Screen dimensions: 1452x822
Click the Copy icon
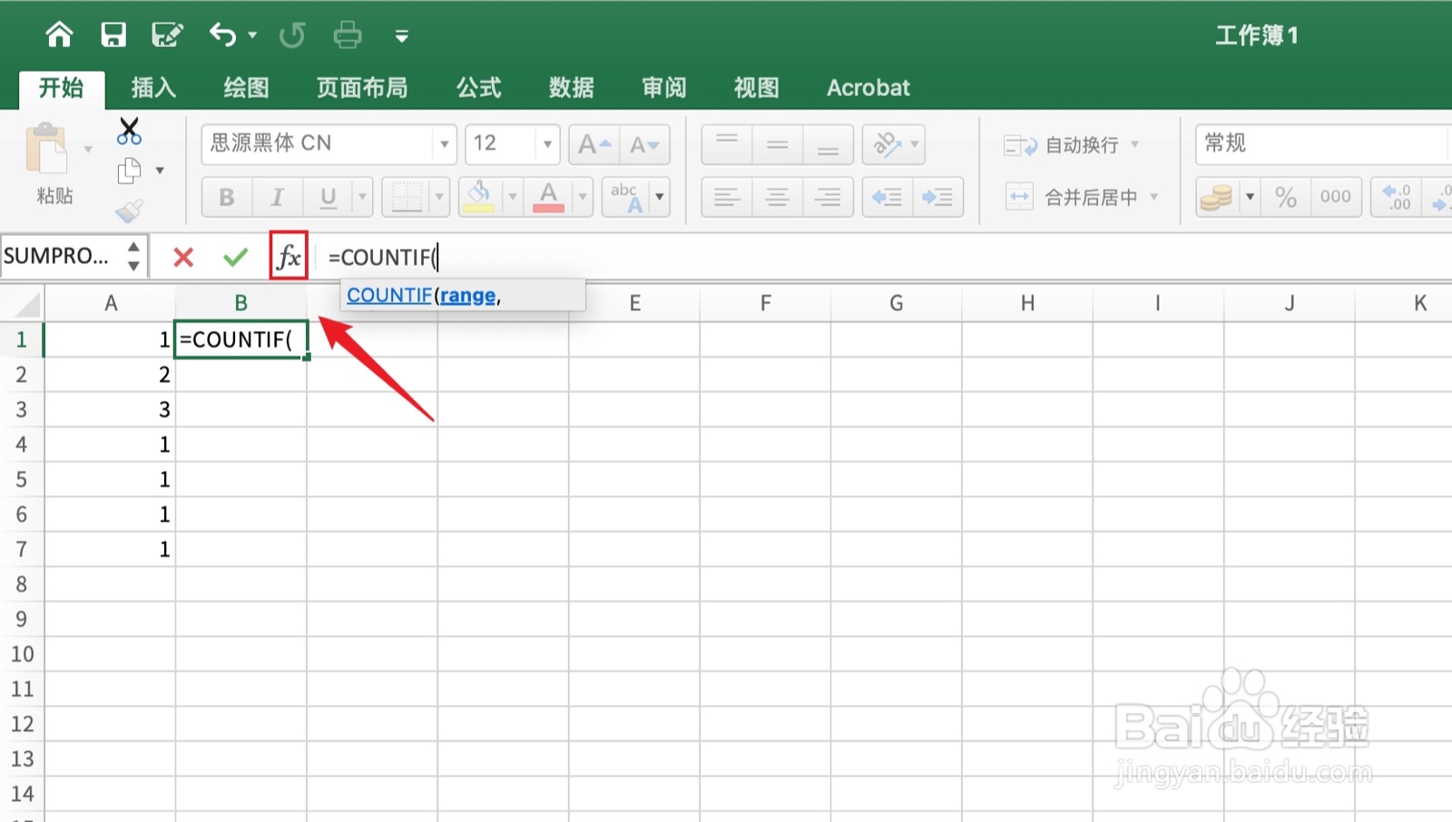pos(130,171)
